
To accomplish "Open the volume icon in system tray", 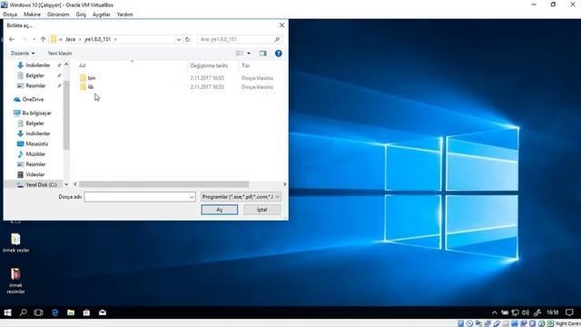I will 526,312.
